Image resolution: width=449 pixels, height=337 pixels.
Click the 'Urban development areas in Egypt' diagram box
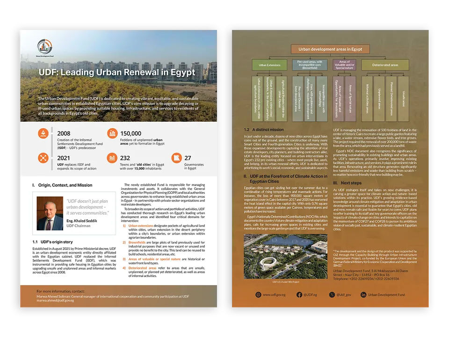click(330, 49)
